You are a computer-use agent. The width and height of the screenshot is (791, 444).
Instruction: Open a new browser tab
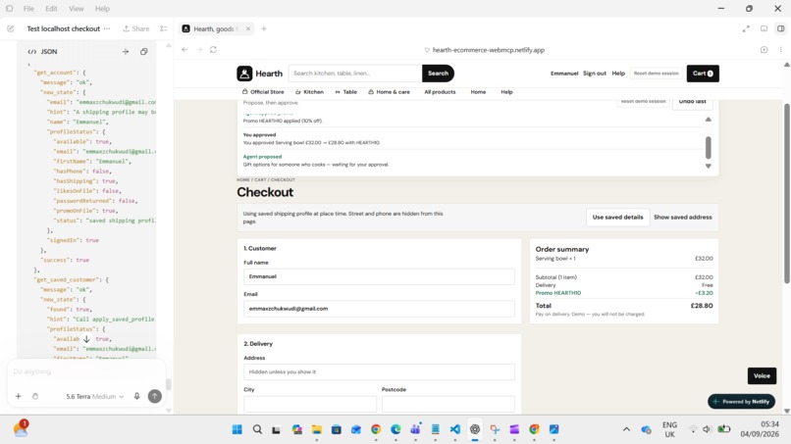pos(264,28)
